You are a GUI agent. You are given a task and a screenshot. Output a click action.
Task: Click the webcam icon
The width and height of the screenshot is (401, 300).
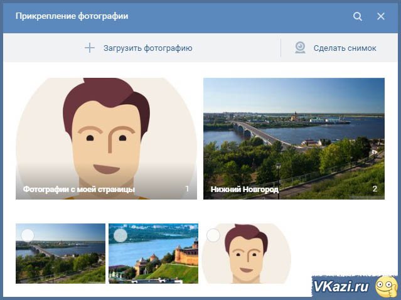[300, 48]
